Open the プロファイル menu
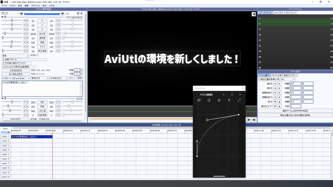 coord(35,6)
